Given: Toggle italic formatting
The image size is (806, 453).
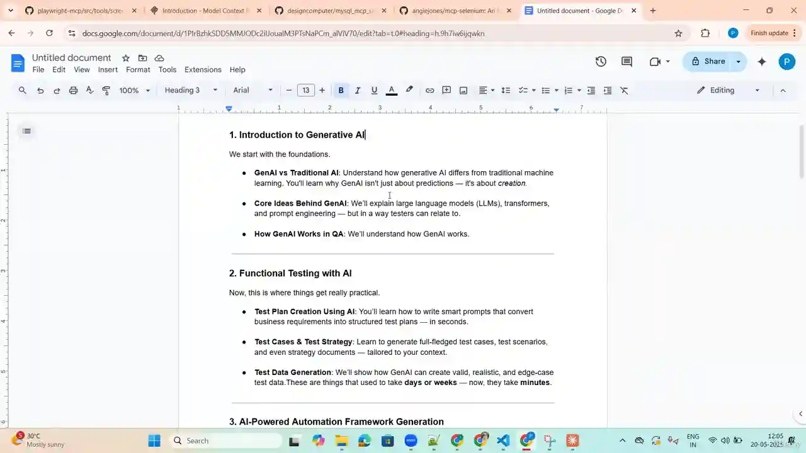Looking at the screenshot, I should tap(358, 91).
